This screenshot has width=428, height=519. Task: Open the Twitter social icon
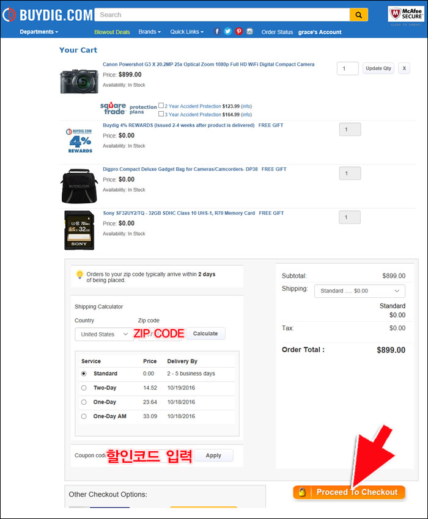click(x=227, y=31)
